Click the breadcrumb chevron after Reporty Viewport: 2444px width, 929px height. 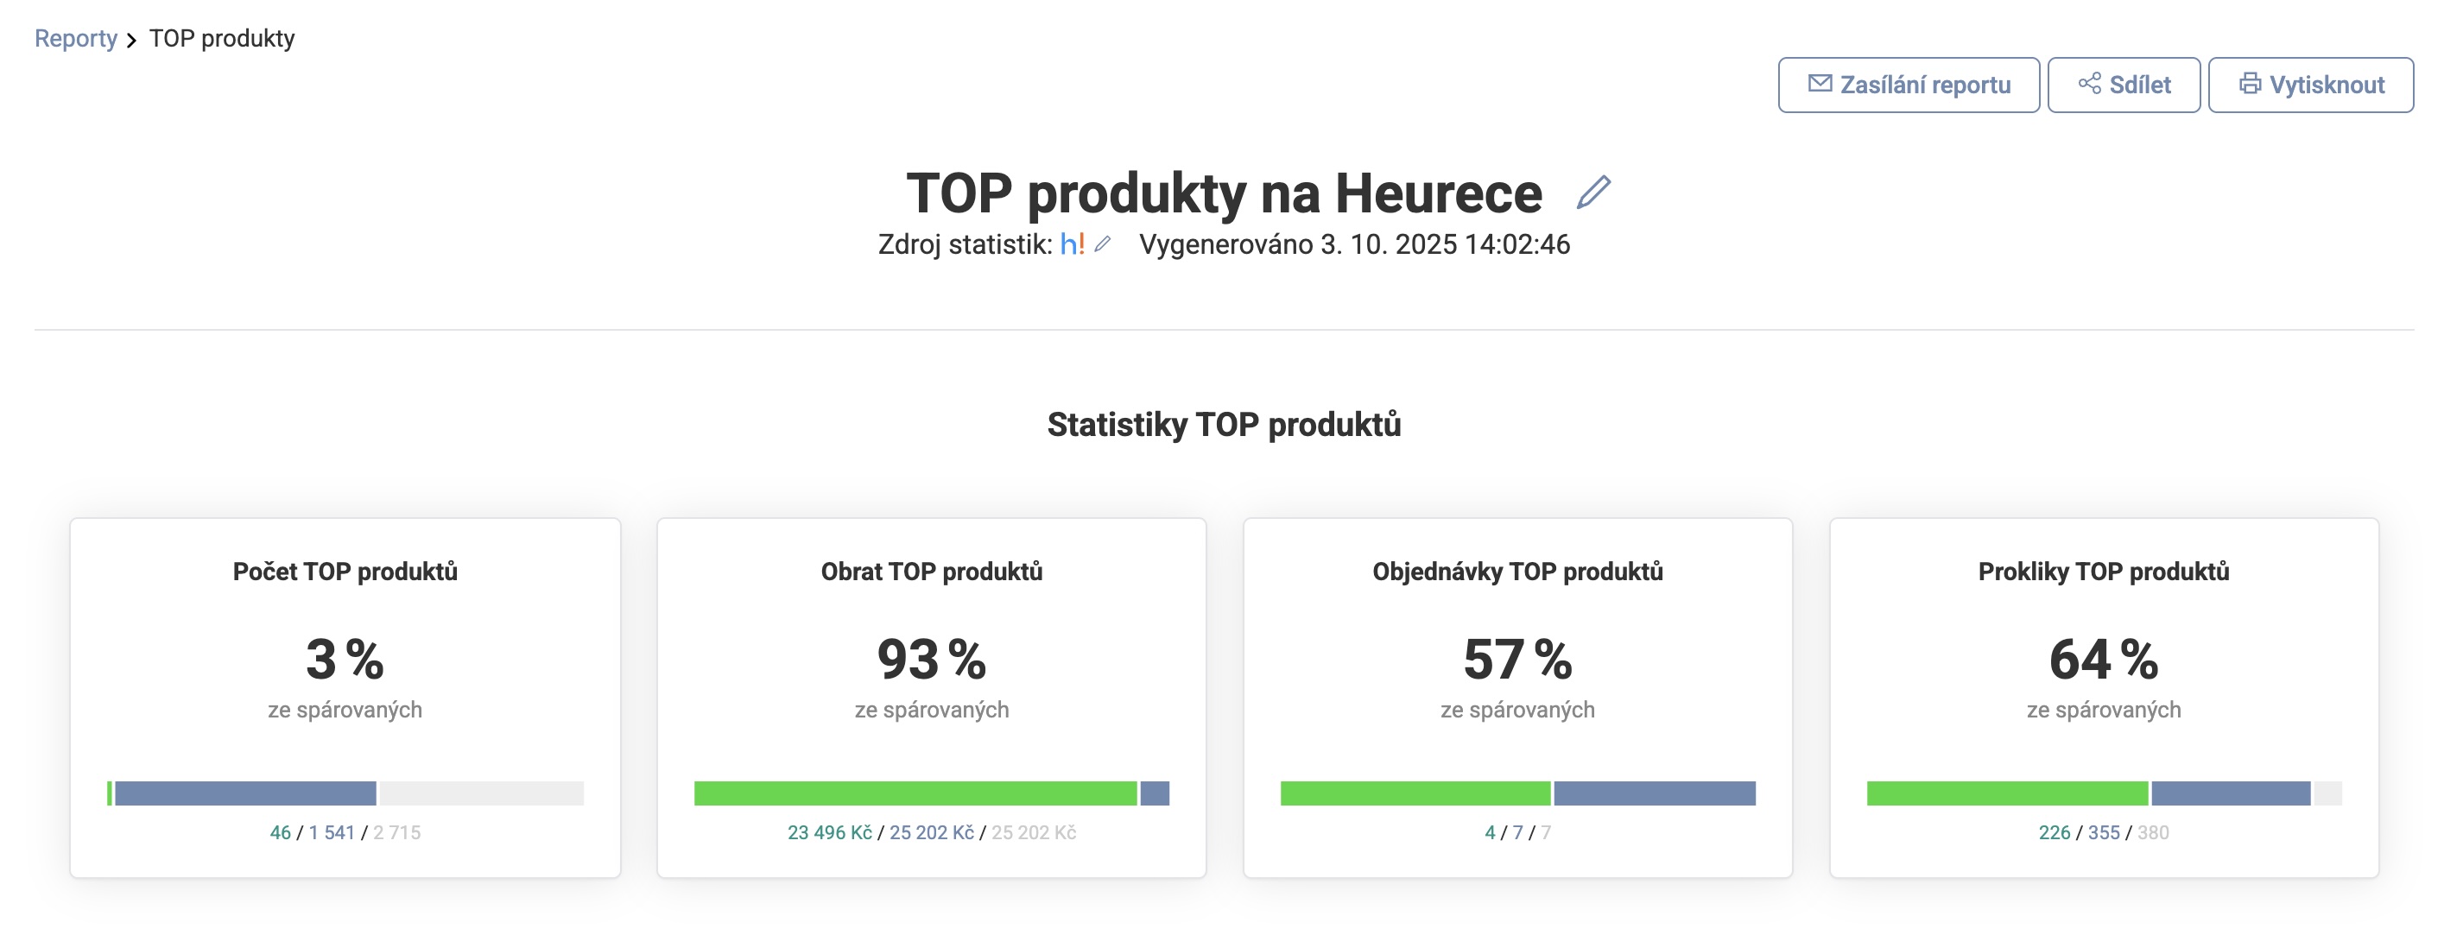(x=132, y=40)
